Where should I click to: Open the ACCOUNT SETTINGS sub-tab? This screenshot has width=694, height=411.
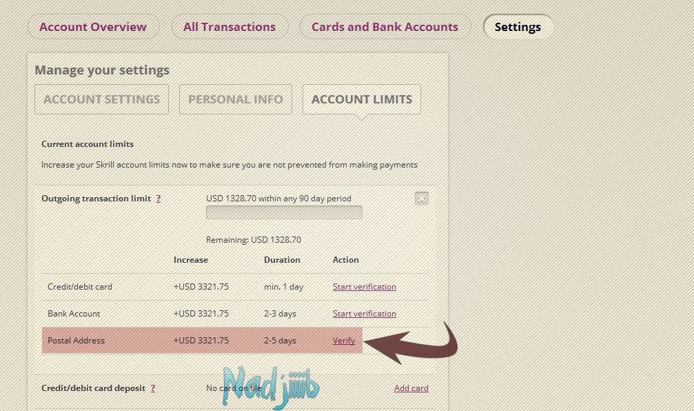click(102, 99)
